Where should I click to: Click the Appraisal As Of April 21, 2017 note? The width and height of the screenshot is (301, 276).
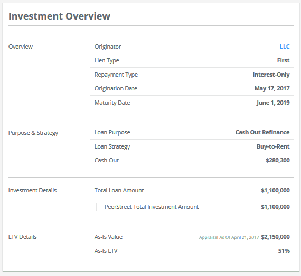pos(229,237)
